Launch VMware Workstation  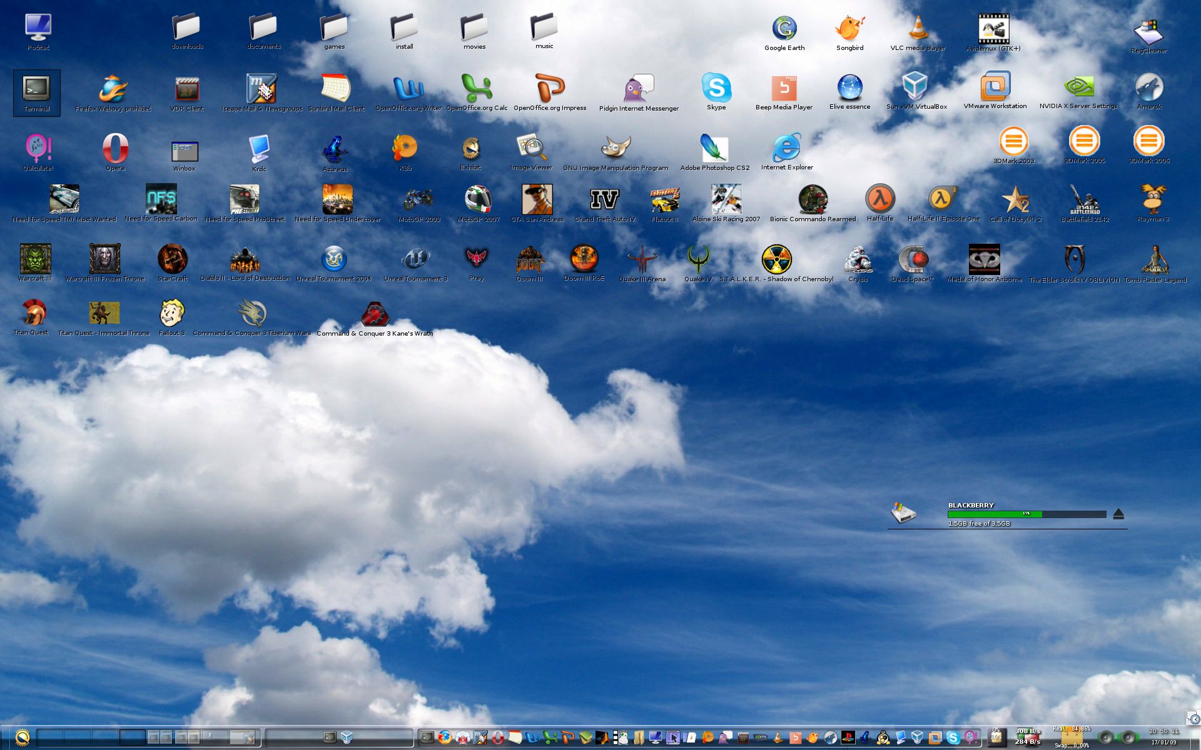995,91
